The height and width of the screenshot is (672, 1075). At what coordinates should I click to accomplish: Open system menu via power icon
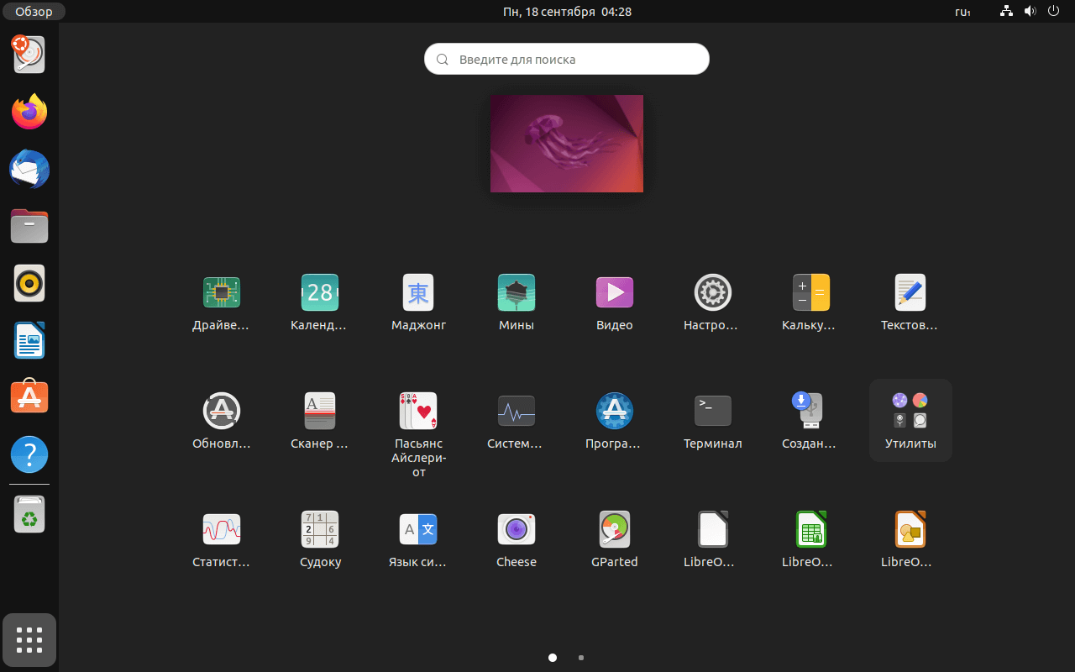click(1053, 12)
